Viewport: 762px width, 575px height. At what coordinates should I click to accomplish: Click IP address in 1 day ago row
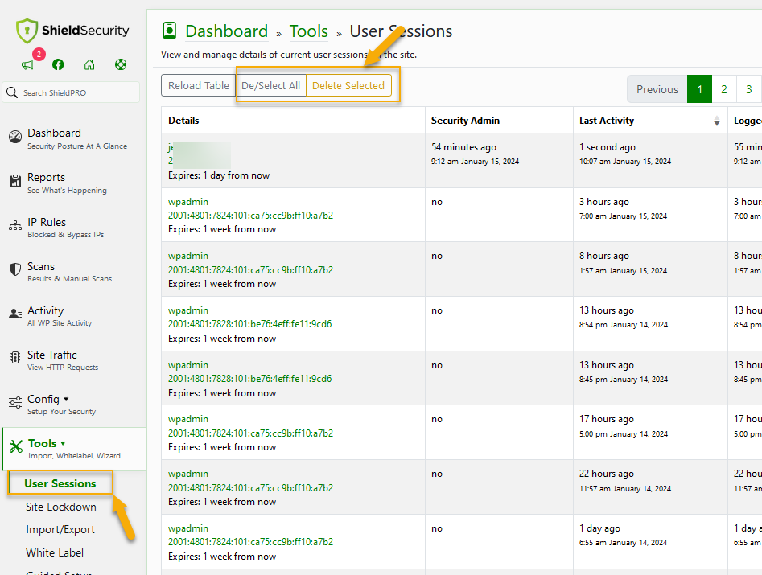pos(251,541)
